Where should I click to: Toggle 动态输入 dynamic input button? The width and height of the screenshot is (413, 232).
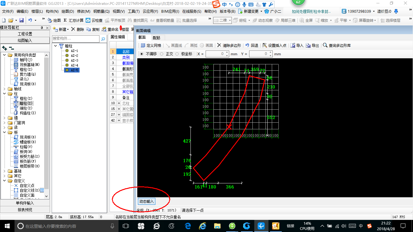tap(146, 201)
